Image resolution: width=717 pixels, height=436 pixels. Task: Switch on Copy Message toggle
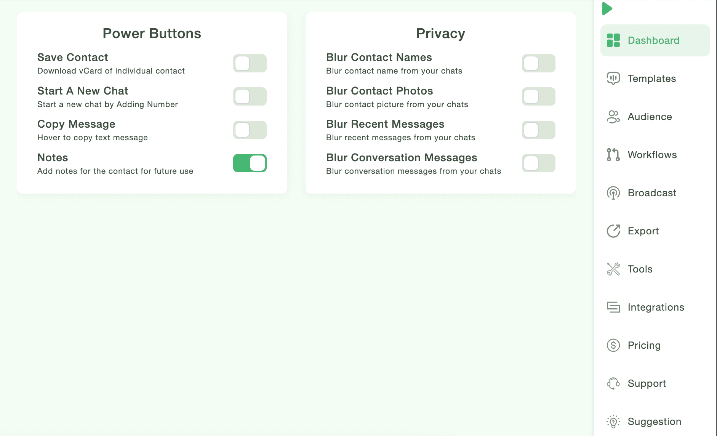click(x=250, y=130)
